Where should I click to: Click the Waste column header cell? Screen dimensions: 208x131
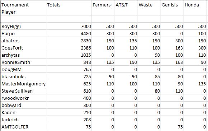click(149, 5)
